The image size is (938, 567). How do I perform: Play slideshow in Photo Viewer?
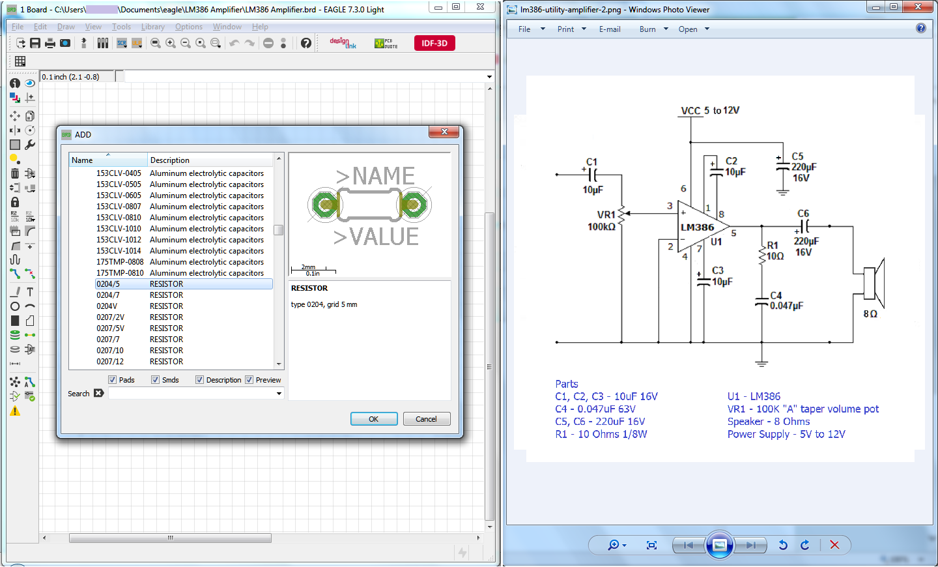pyautogui.click(x=720, y=545)
